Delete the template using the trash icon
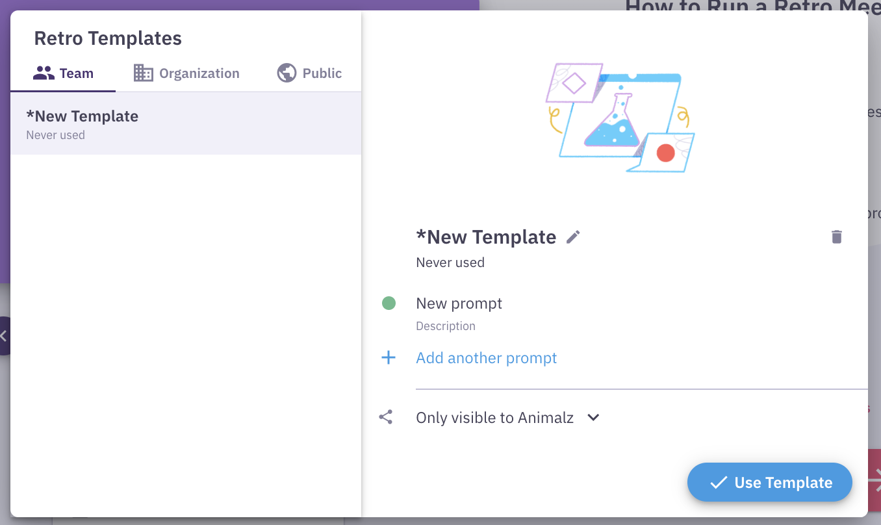Screen dimensions: 881x525 pyautogui.click(x=836, y=237)
